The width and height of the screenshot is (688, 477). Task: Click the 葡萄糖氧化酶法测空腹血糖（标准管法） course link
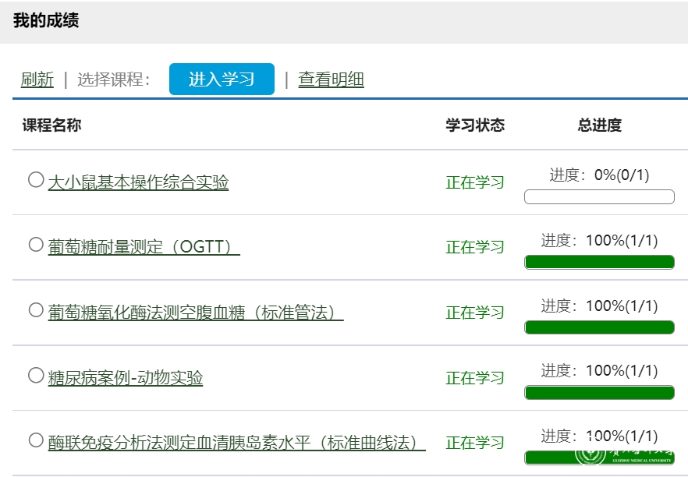point(195,313)
